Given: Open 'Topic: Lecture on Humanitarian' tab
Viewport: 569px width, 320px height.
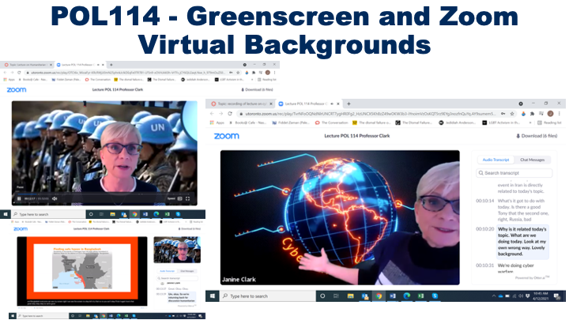Looking at the screenshot, I should [x=28, y=65].
